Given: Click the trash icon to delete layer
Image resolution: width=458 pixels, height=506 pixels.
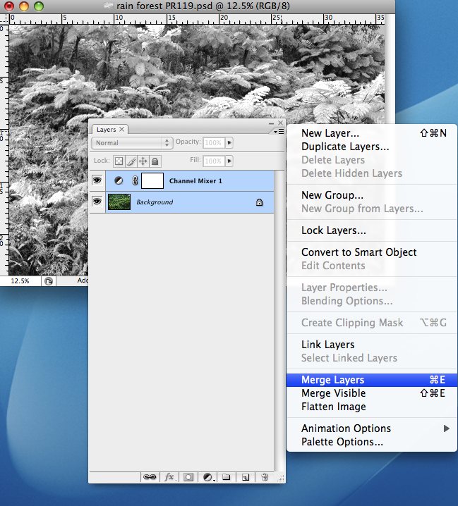Looking at the screenshot, I should 264,477.
